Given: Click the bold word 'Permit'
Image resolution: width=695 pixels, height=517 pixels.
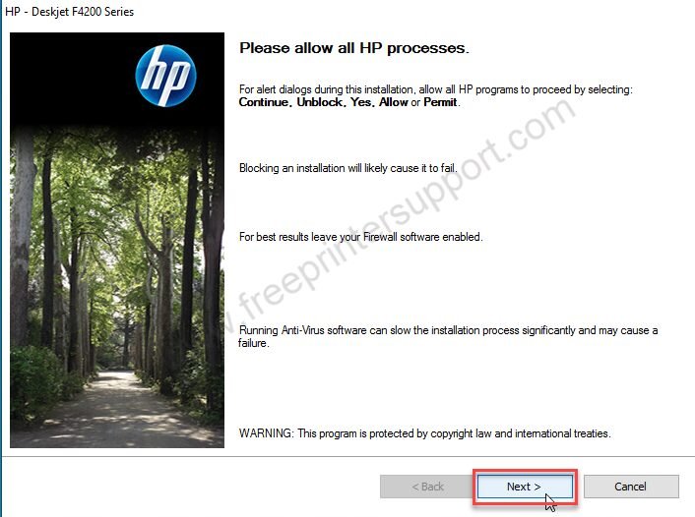Looking at the screenshot, I should pos(440,102).
